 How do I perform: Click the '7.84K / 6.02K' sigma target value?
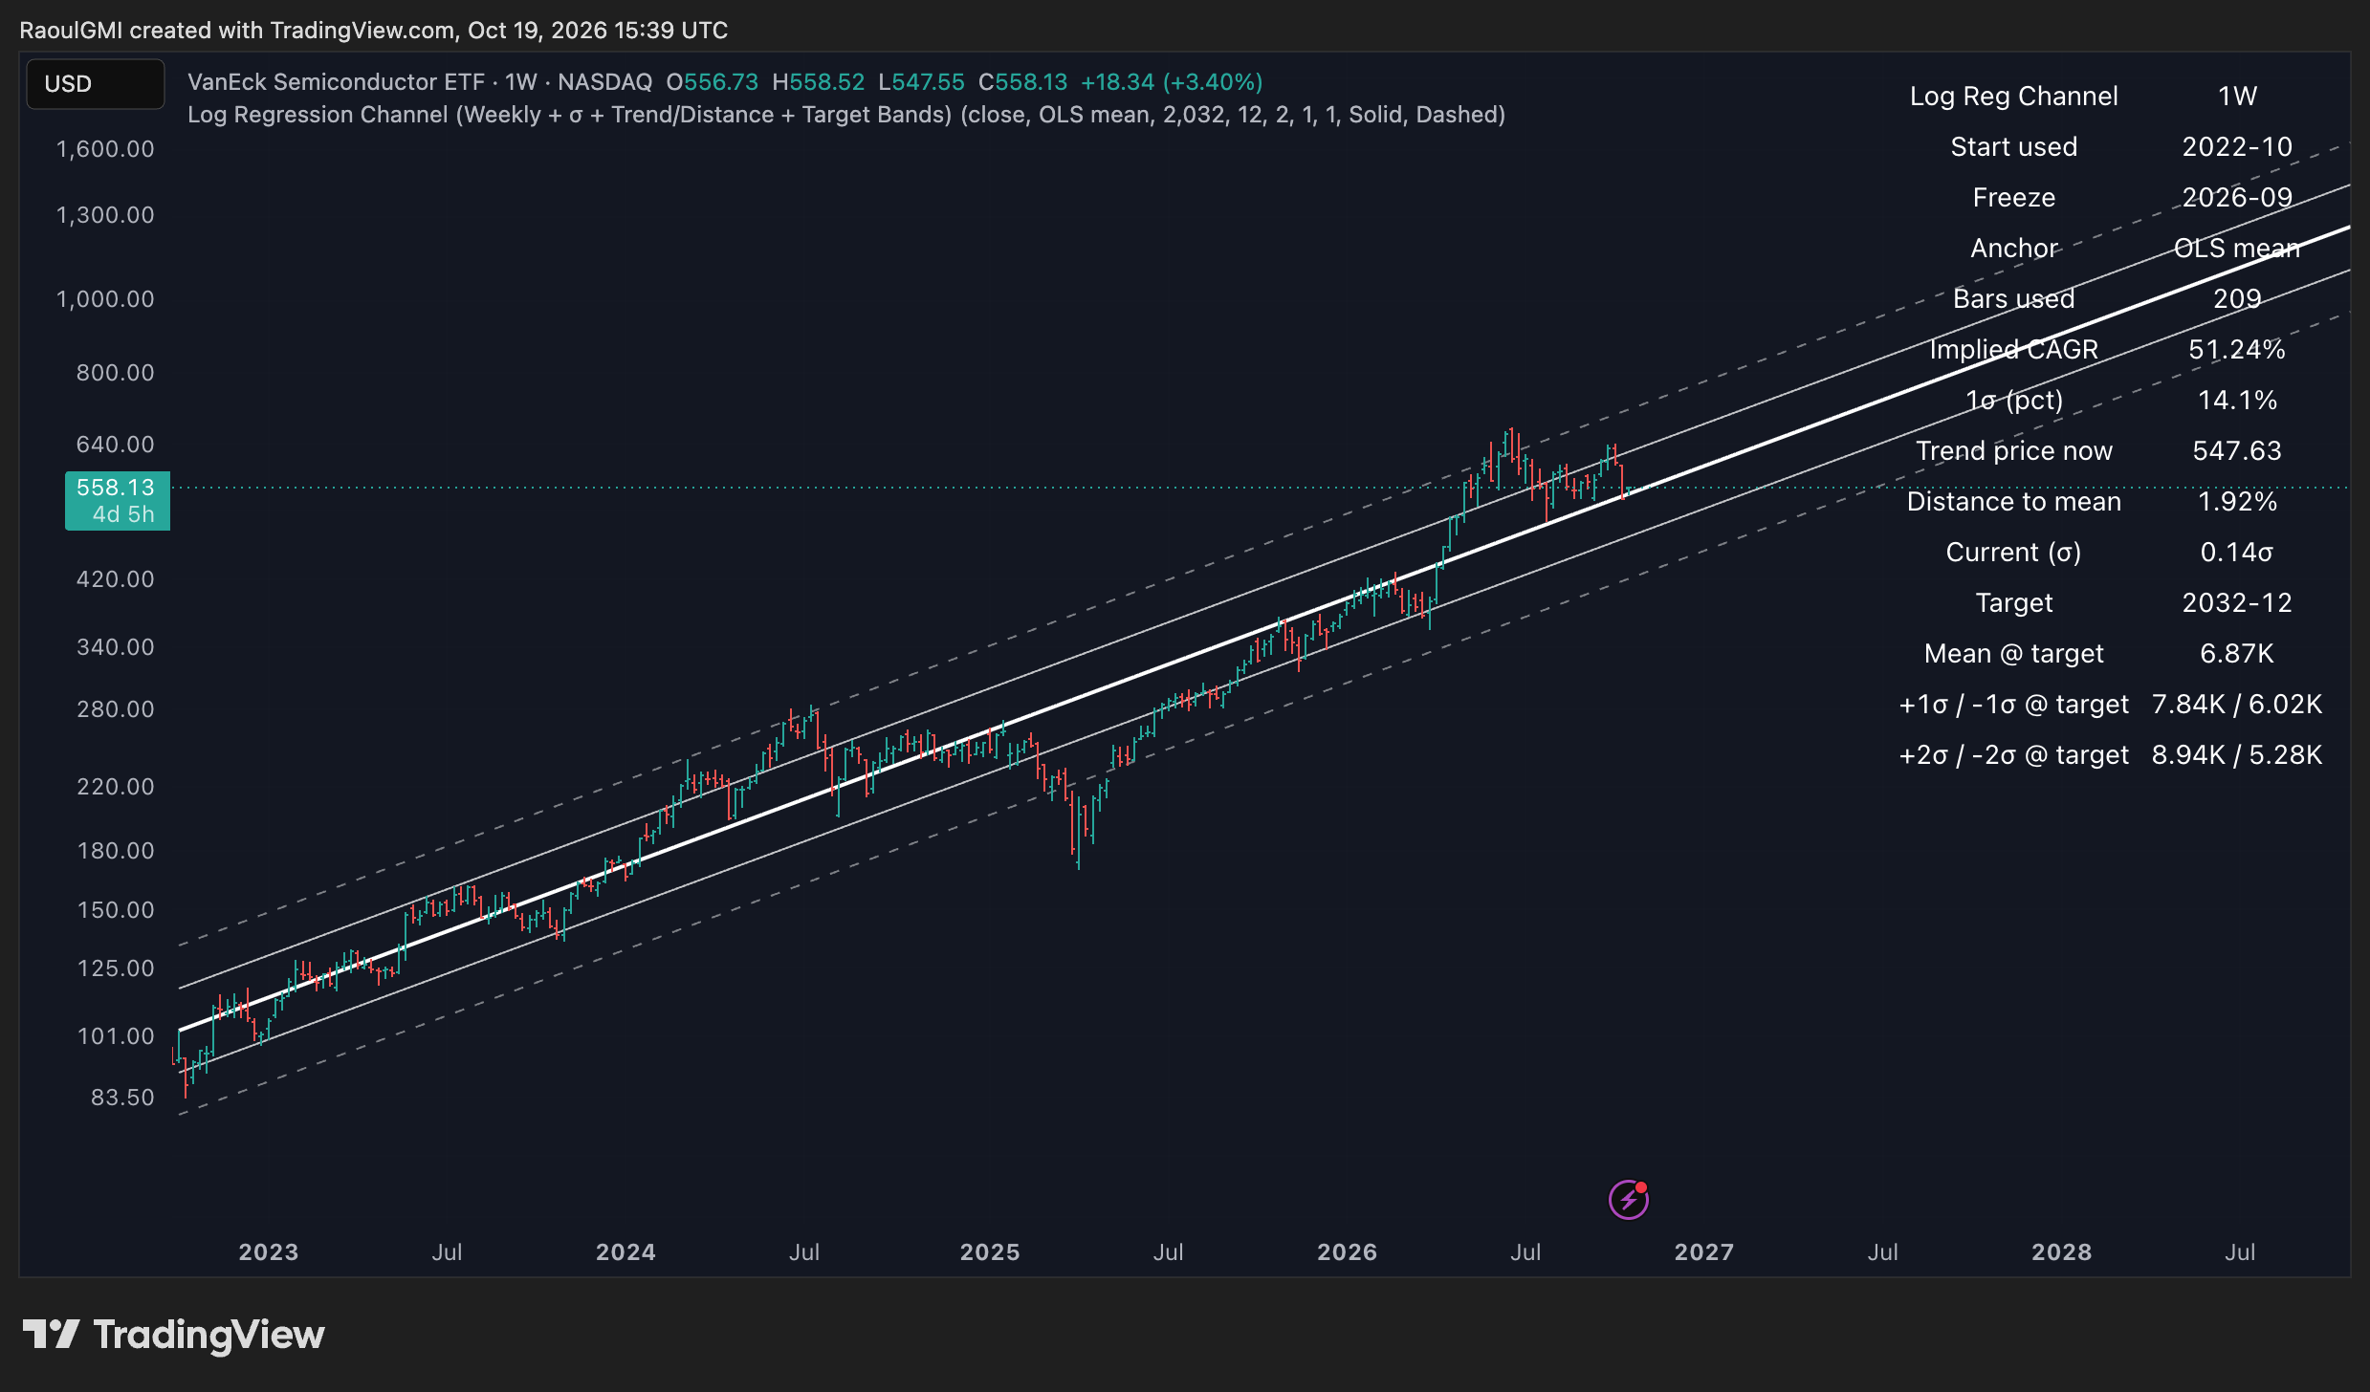(2237, 704)
